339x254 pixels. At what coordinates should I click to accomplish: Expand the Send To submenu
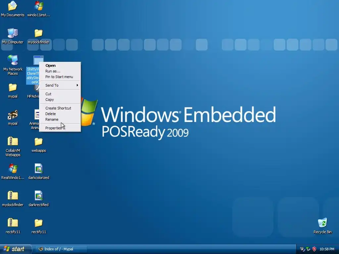[x=60, y=85]
